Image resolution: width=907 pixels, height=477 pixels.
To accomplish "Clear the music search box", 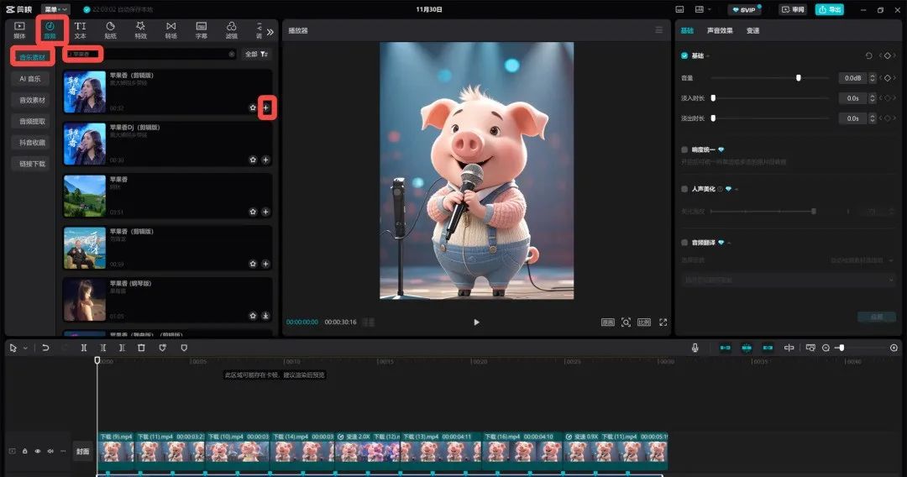I will tap(232, 54).
